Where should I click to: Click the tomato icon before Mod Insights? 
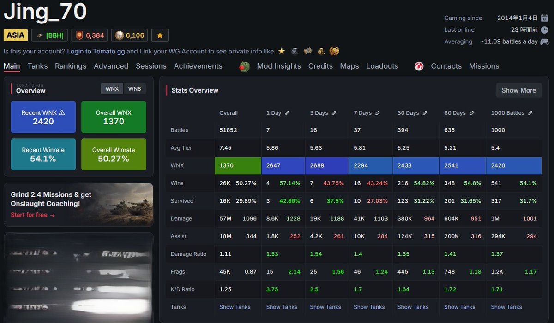click(244, 66)
